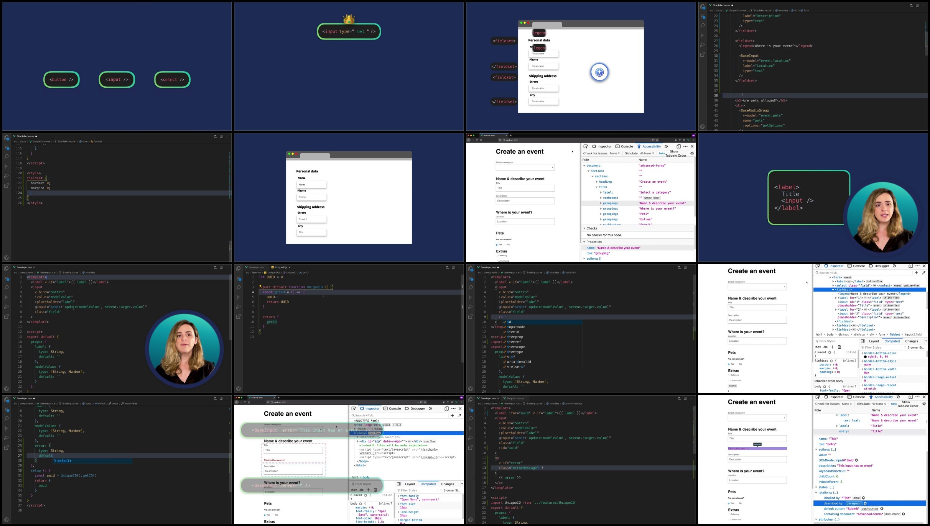The height and width of the screenshot is (526, 930).
Task: Click the blue circular accessibility icon
Action: pyautogui.click(x=599, y=72)
